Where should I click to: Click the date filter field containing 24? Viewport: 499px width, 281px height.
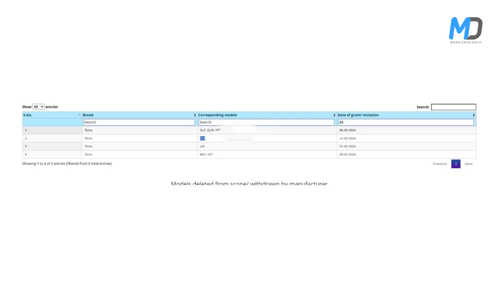point(405,122)
